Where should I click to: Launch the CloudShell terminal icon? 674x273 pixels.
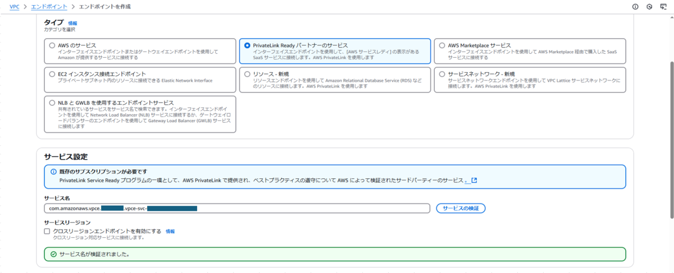tap(663, 7)
